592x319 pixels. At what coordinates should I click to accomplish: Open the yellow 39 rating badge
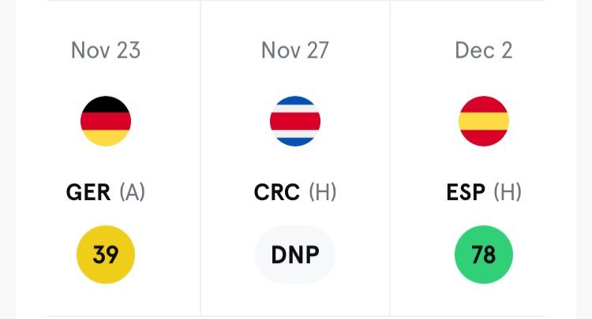[x=106, y=255]
